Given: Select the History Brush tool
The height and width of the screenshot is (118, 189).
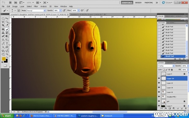Looking at the screenshot, I should tap(7, 33).
